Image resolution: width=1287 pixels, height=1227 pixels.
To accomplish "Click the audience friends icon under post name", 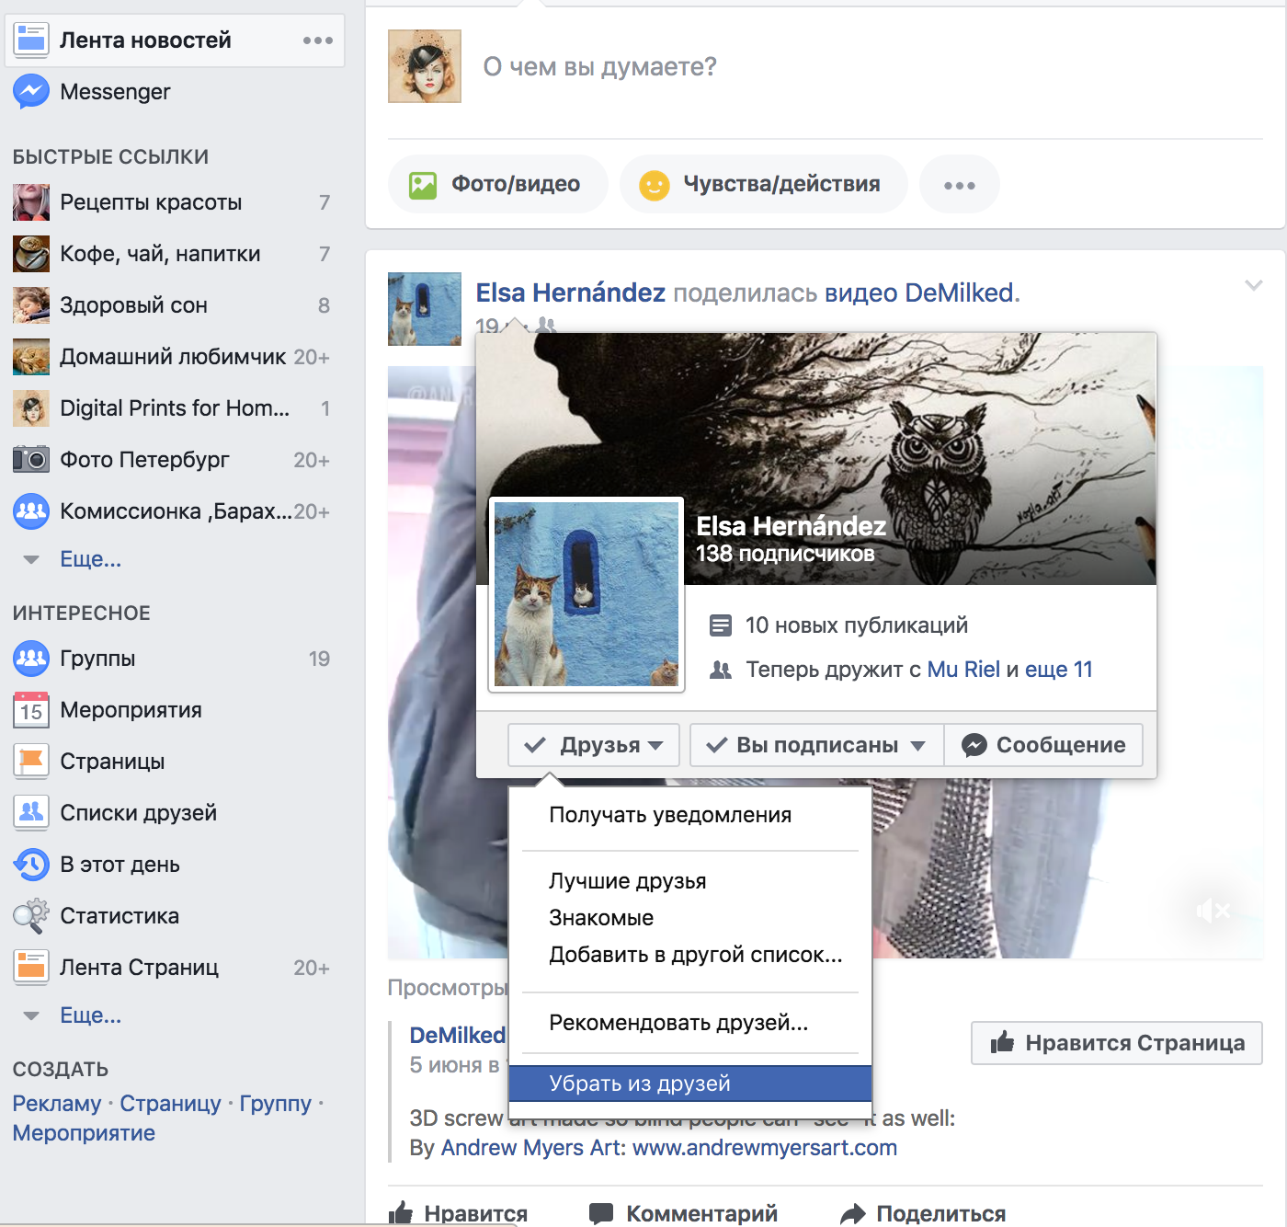I will point(546,326).
